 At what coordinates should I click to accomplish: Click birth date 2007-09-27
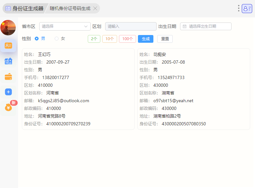click(58, 62)
